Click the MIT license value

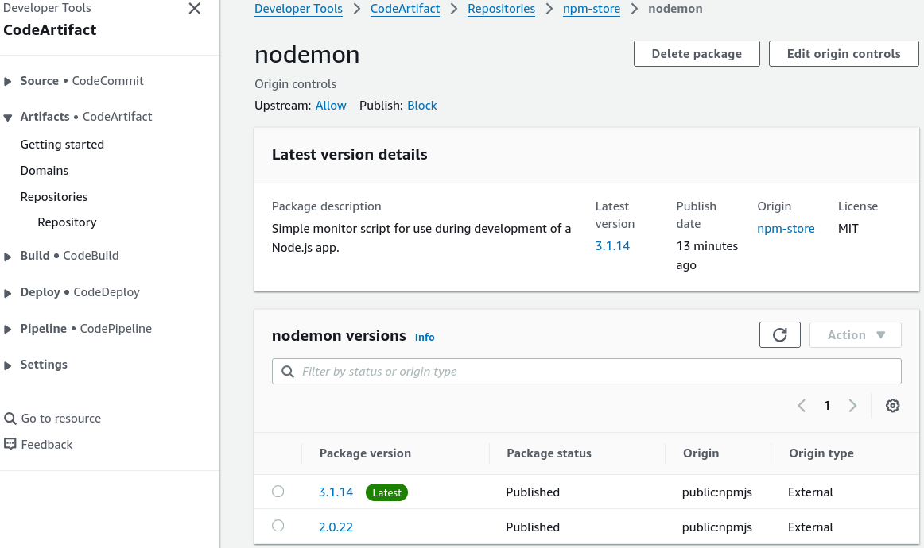pos(848,229)
